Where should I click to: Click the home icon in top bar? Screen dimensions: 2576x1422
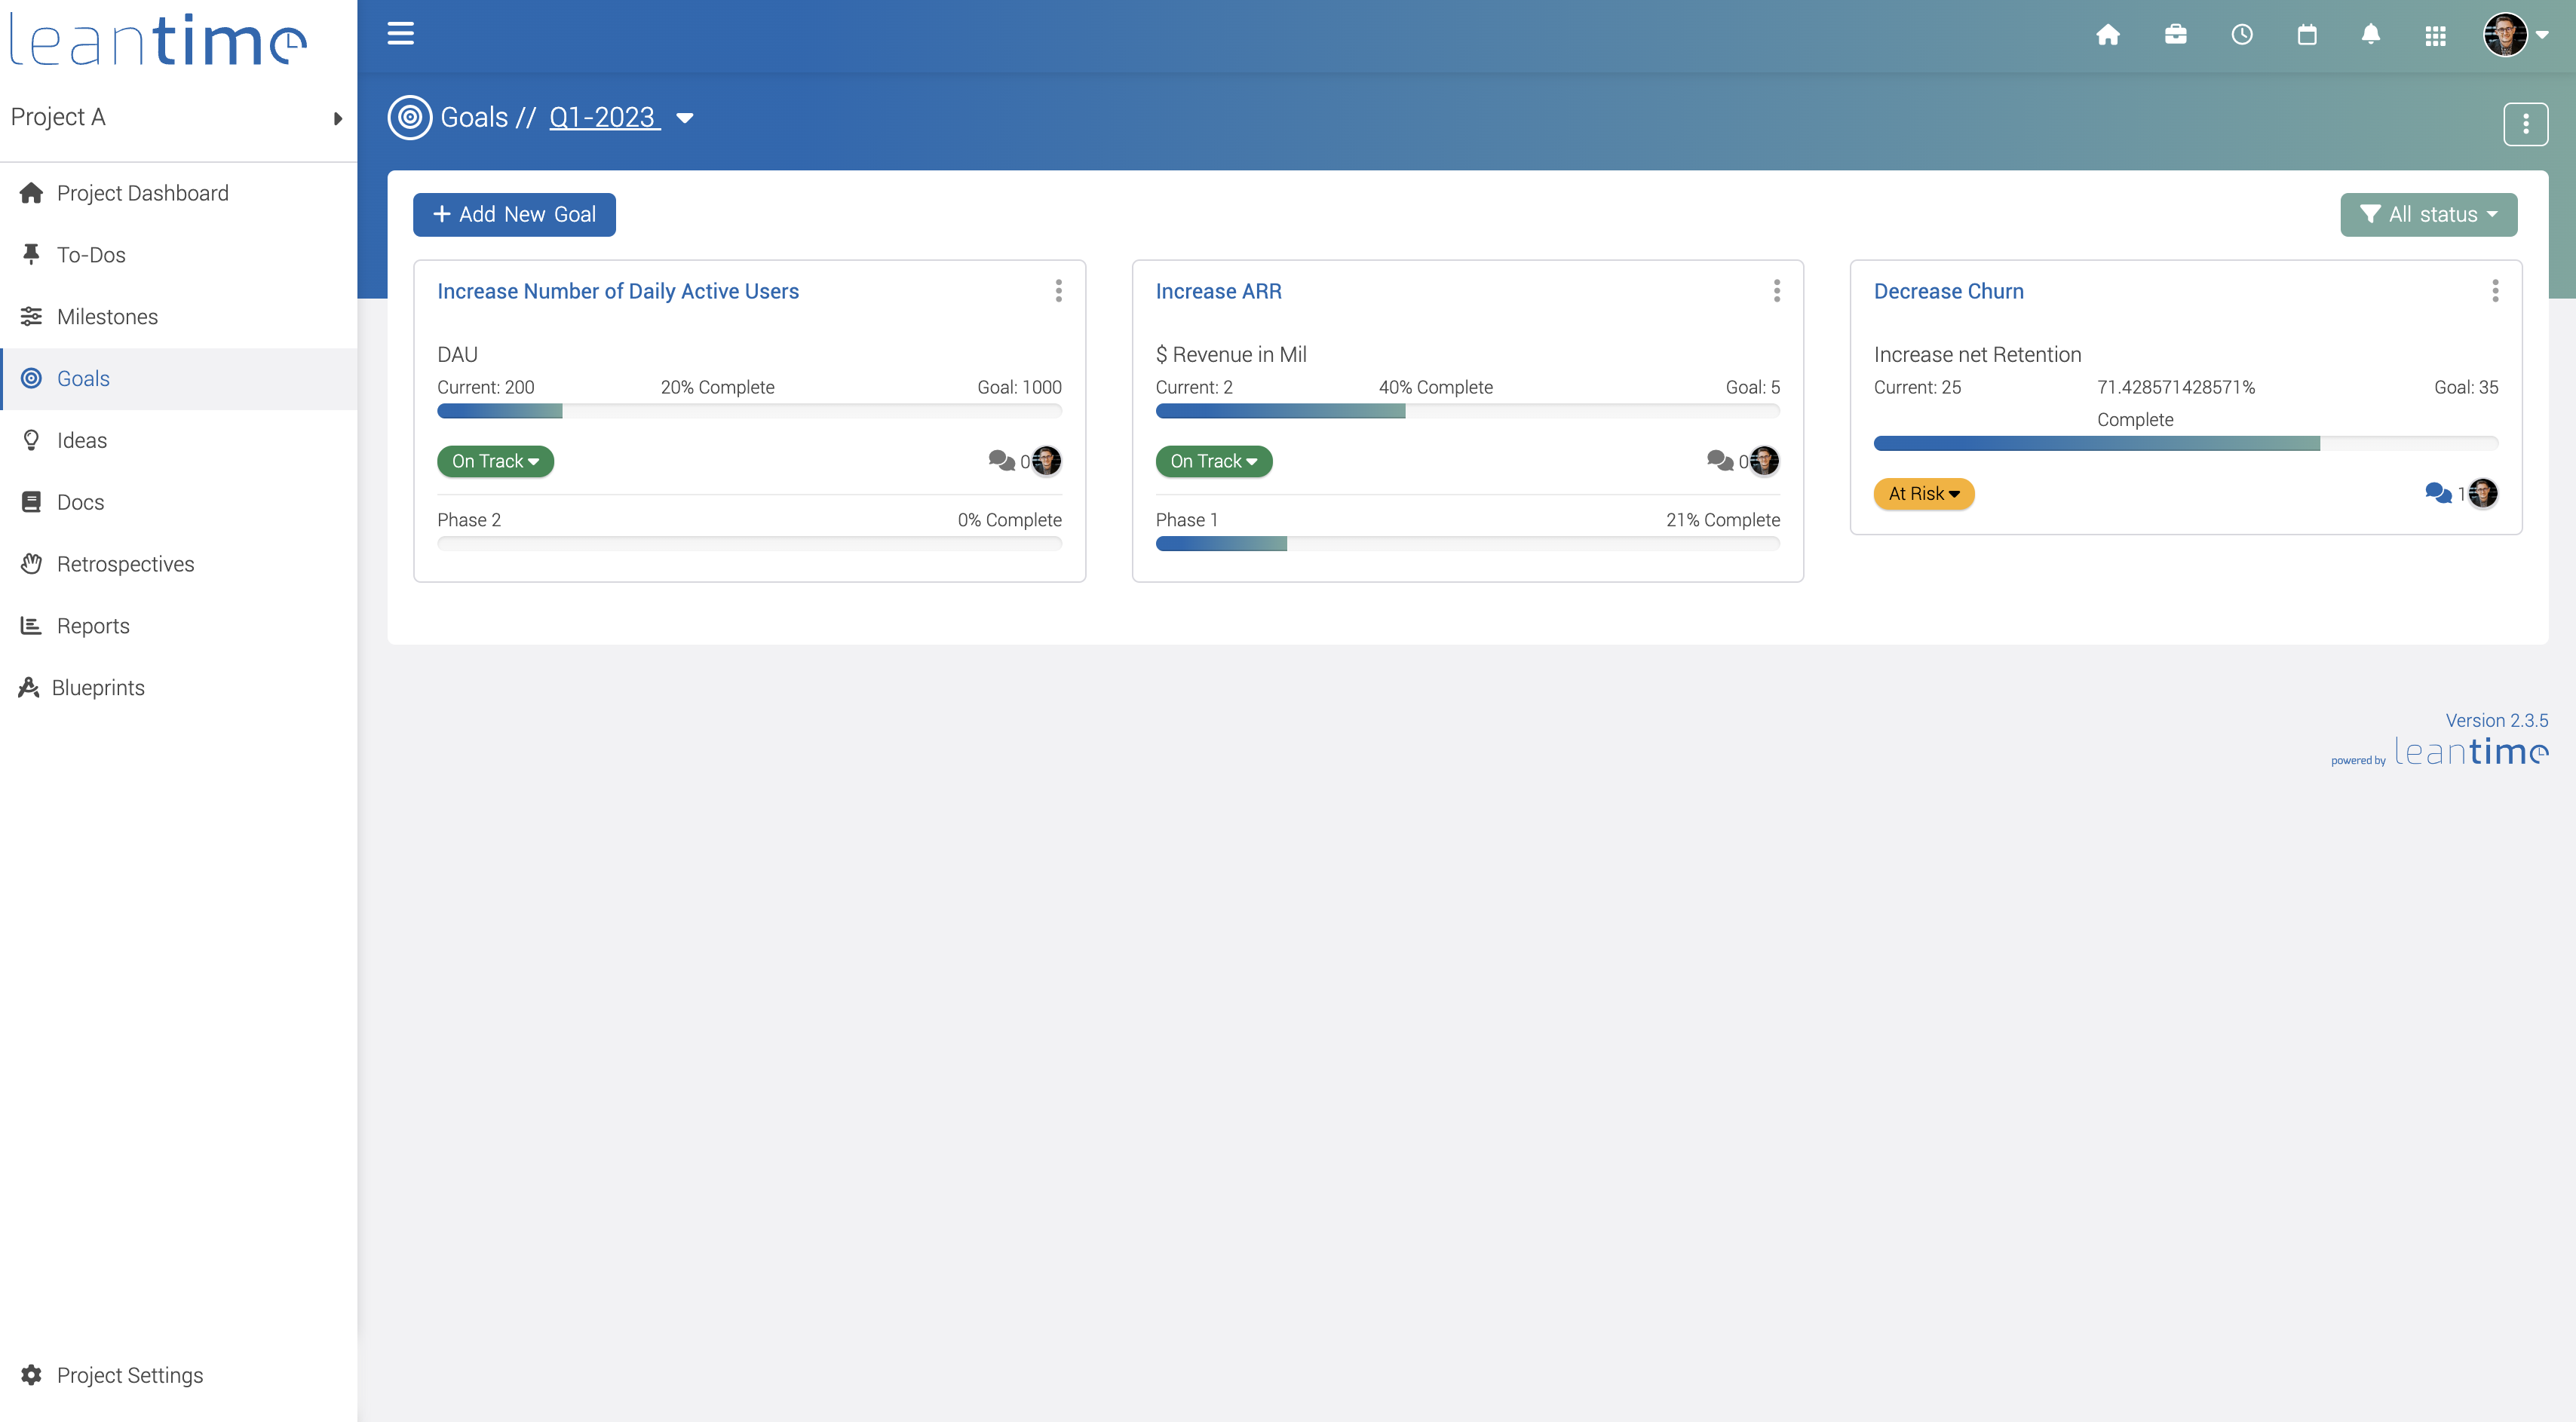2107,35
